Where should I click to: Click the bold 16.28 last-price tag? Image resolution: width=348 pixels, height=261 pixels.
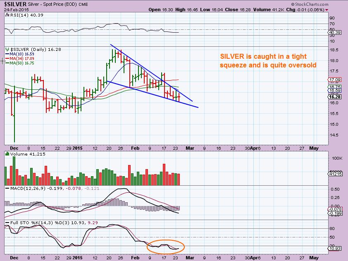pyautogui.click(x=335, y=97)
